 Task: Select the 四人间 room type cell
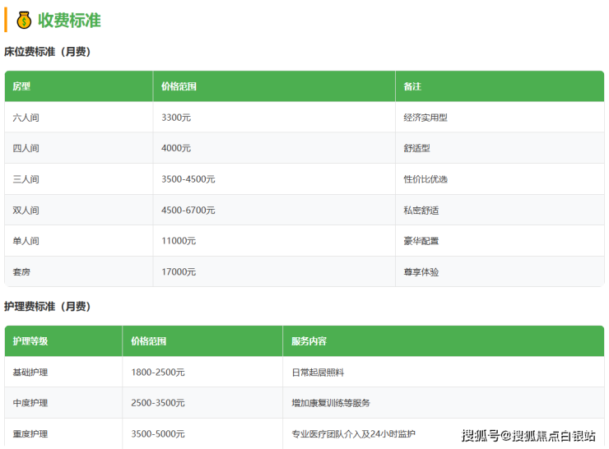(x=26, y=149)
